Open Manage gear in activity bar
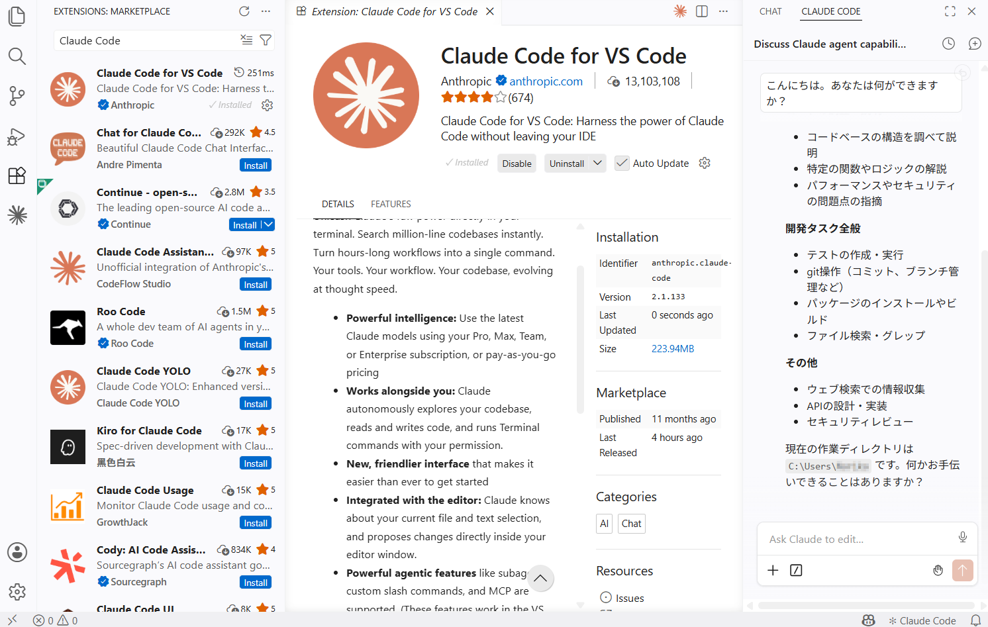The width and height of the screenshot is (988, 627). click(17, 591)
